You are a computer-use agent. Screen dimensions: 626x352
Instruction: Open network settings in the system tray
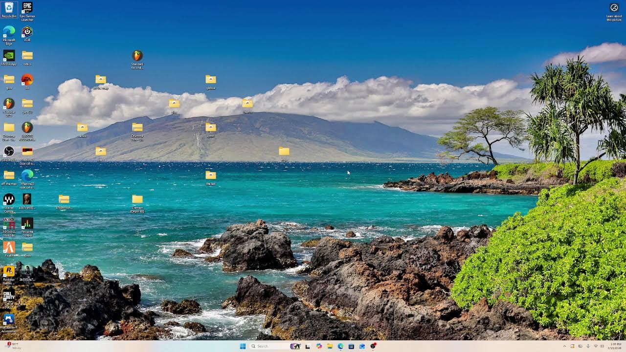tap(595, 346)
